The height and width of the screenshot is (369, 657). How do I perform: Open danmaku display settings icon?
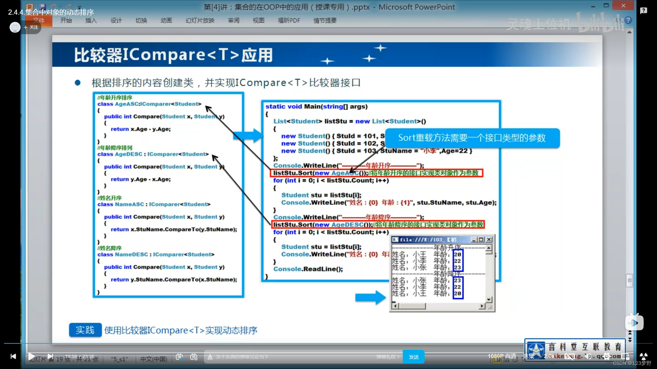[x=194, y=357]
